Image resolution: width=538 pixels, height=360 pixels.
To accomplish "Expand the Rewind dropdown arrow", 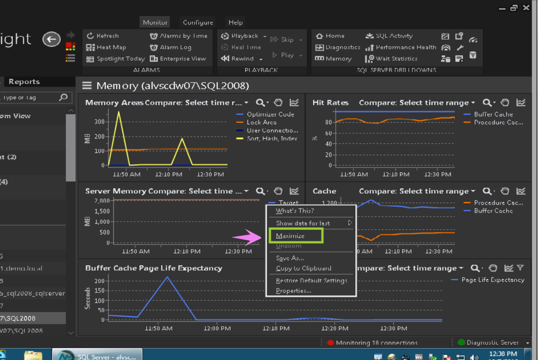I will (261, 59).
